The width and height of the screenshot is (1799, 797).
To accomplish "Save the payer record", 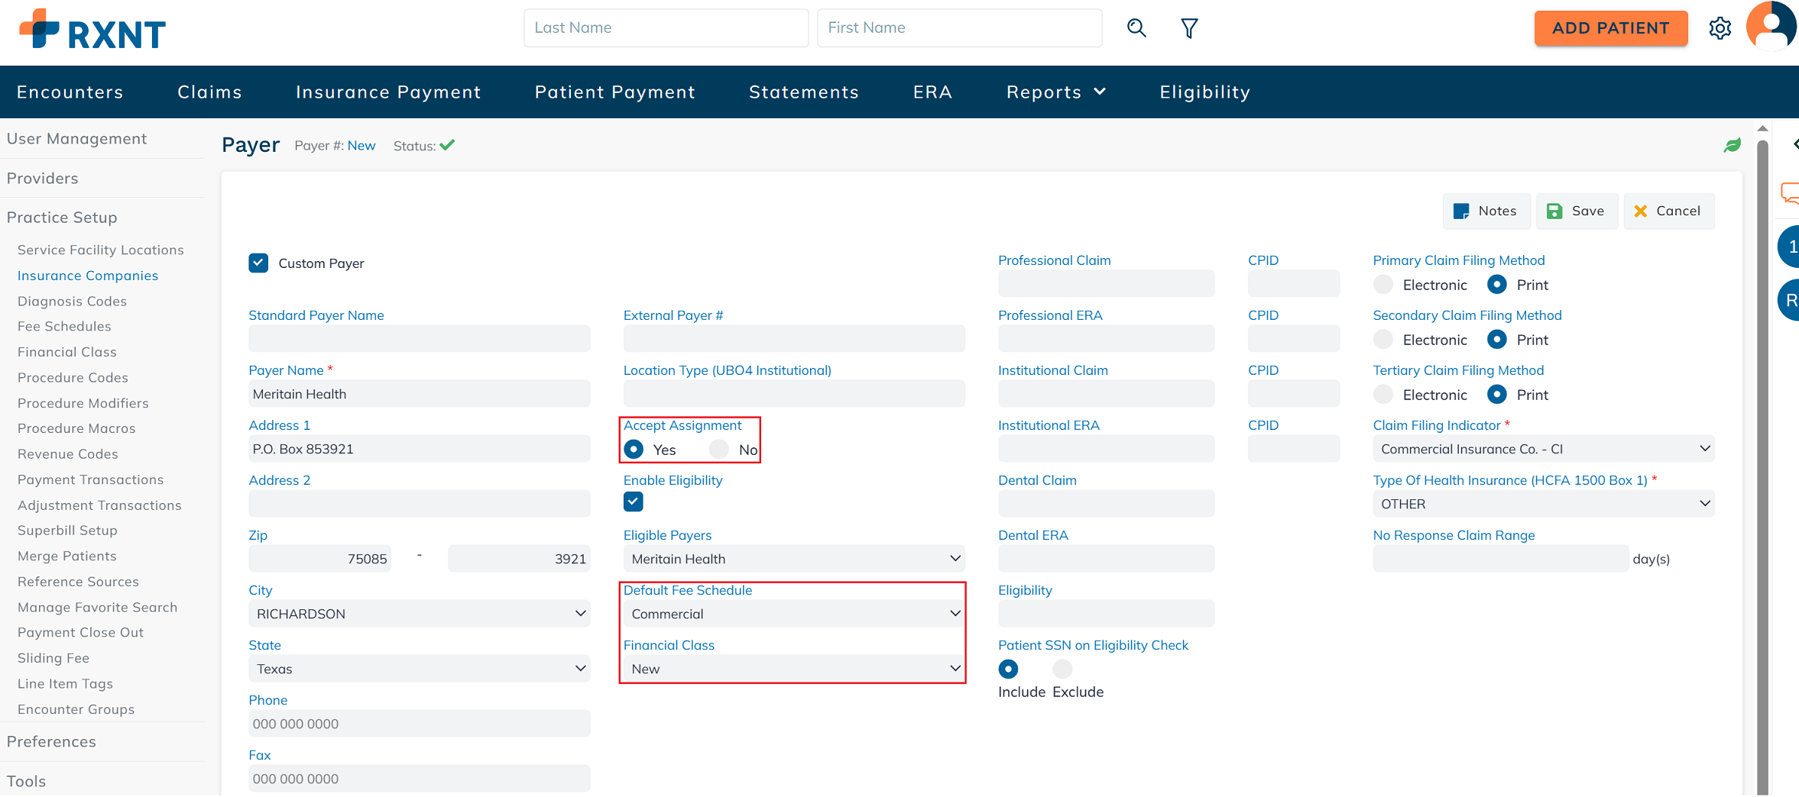I will [x=1576, y=211].
